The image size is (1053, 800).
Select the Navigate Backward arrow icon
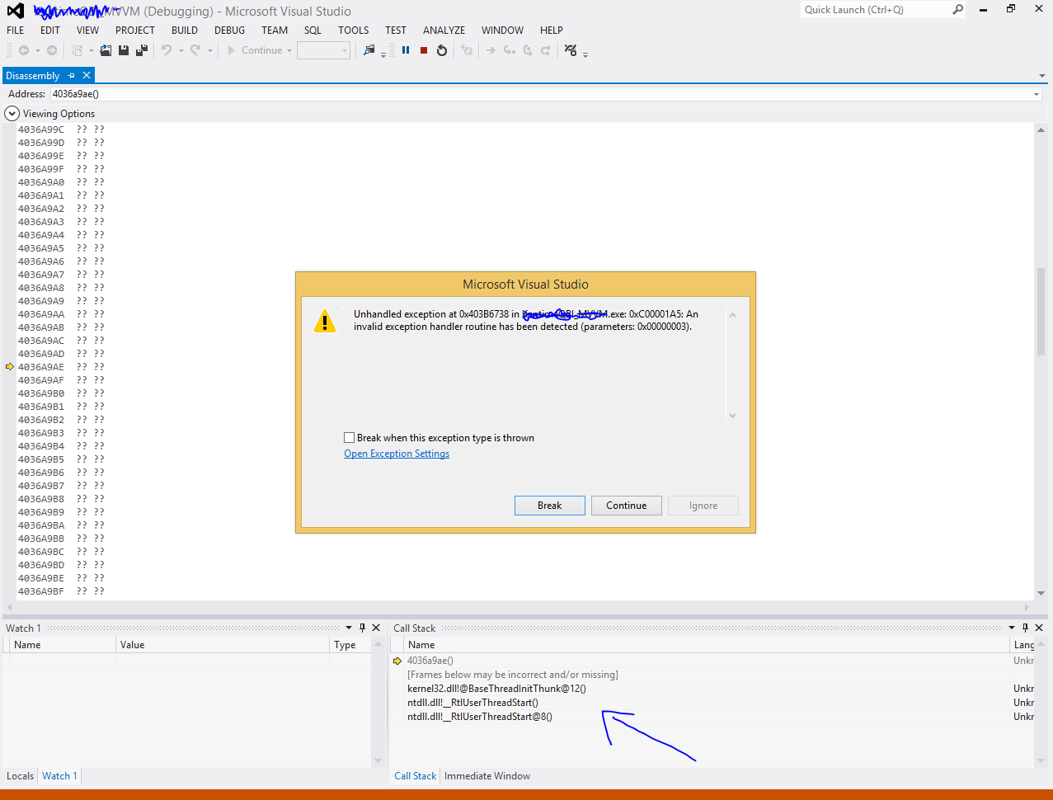point(25,49)
